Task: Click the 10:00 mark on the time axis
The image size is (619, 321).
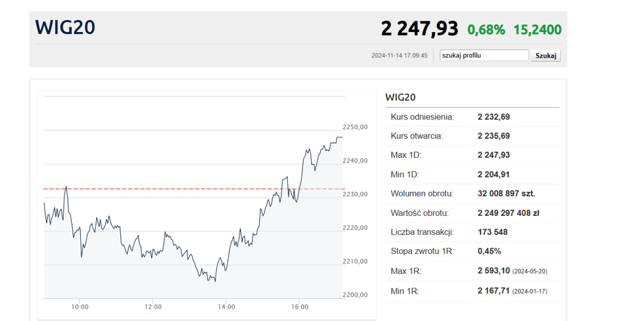Action: pyautogui.click(x=80, y=306)
